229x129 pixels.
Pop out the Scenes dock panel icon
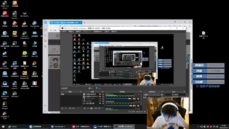81,92
